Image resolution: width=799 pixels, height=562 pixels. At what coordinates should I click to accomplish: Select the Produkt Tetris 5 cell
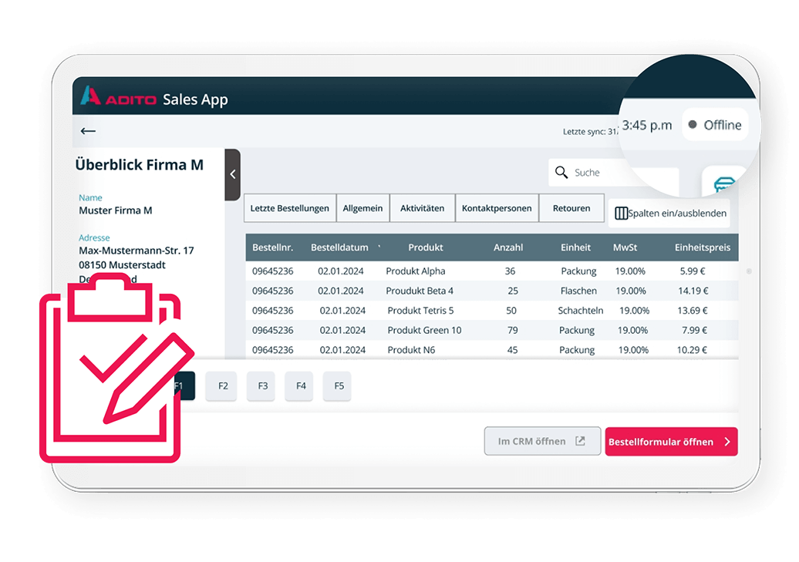420,311
